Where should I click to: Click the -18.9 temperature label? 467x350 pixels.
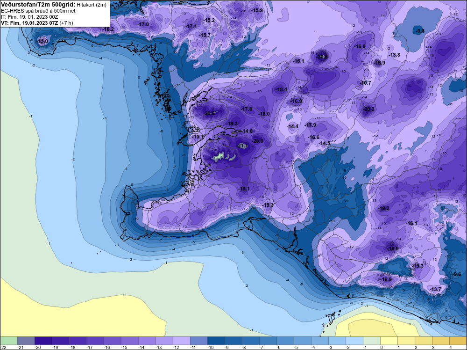tap(393, 248)
